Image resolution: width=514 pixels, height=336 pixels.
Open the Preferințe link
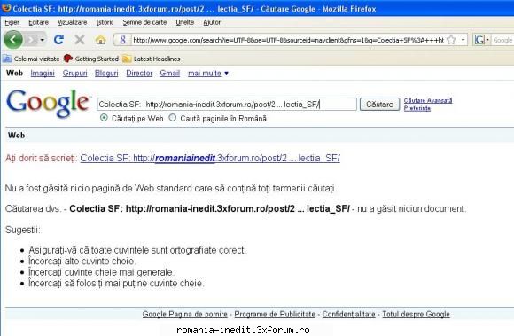pyautogui.click(x=417, y=108)
